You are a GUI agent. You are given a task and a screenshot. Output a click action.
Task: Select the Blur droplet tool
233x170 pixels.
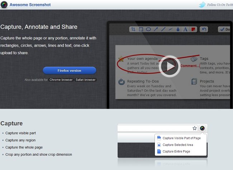178,29
